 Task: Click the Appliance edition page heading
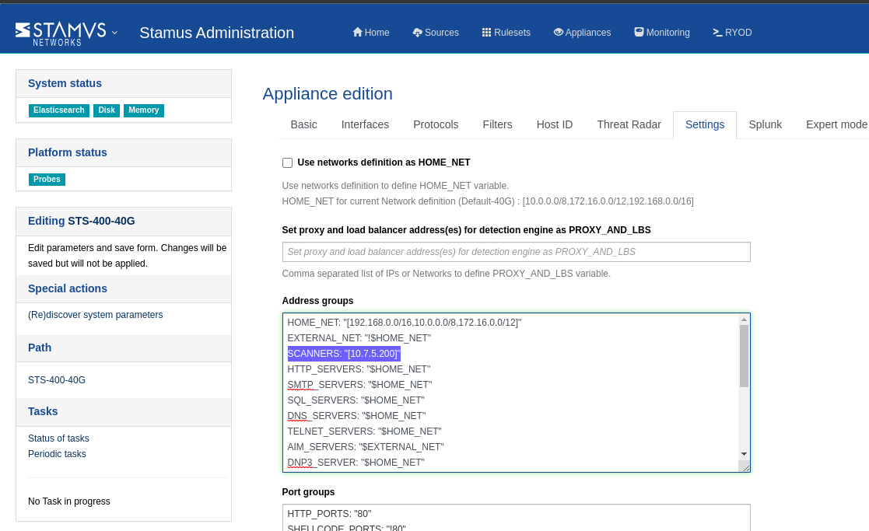[328, 94]
